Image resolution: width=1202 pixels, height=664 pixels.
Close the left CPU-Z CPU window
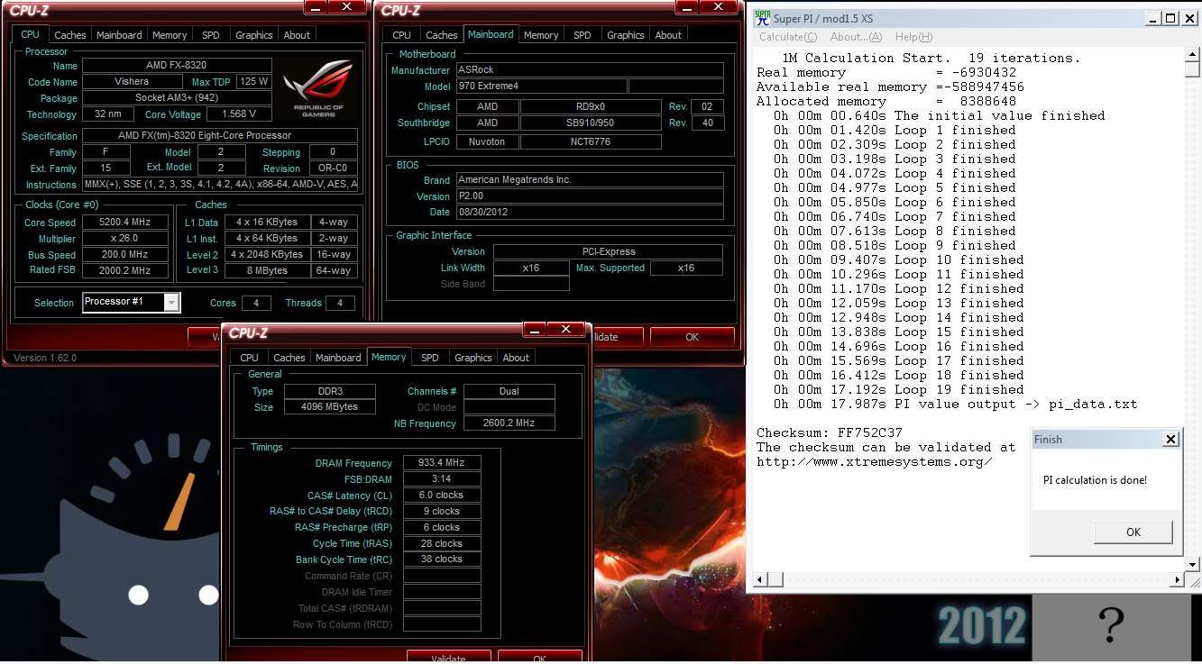coord(346,7)
